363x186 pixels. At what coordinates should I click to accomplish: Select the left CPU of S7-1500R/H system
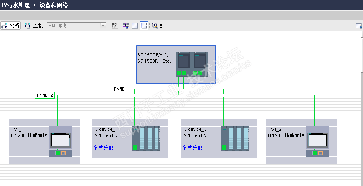184,64
